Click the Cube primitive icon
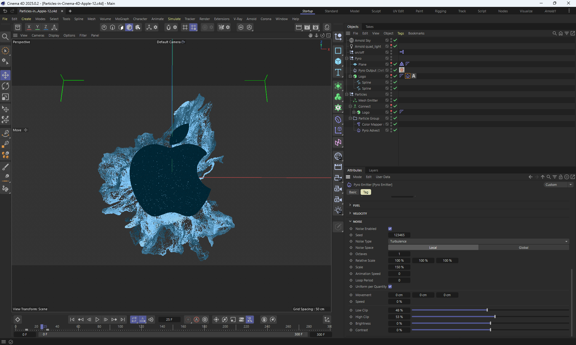The image size is (576, 345). coord(338,61)
